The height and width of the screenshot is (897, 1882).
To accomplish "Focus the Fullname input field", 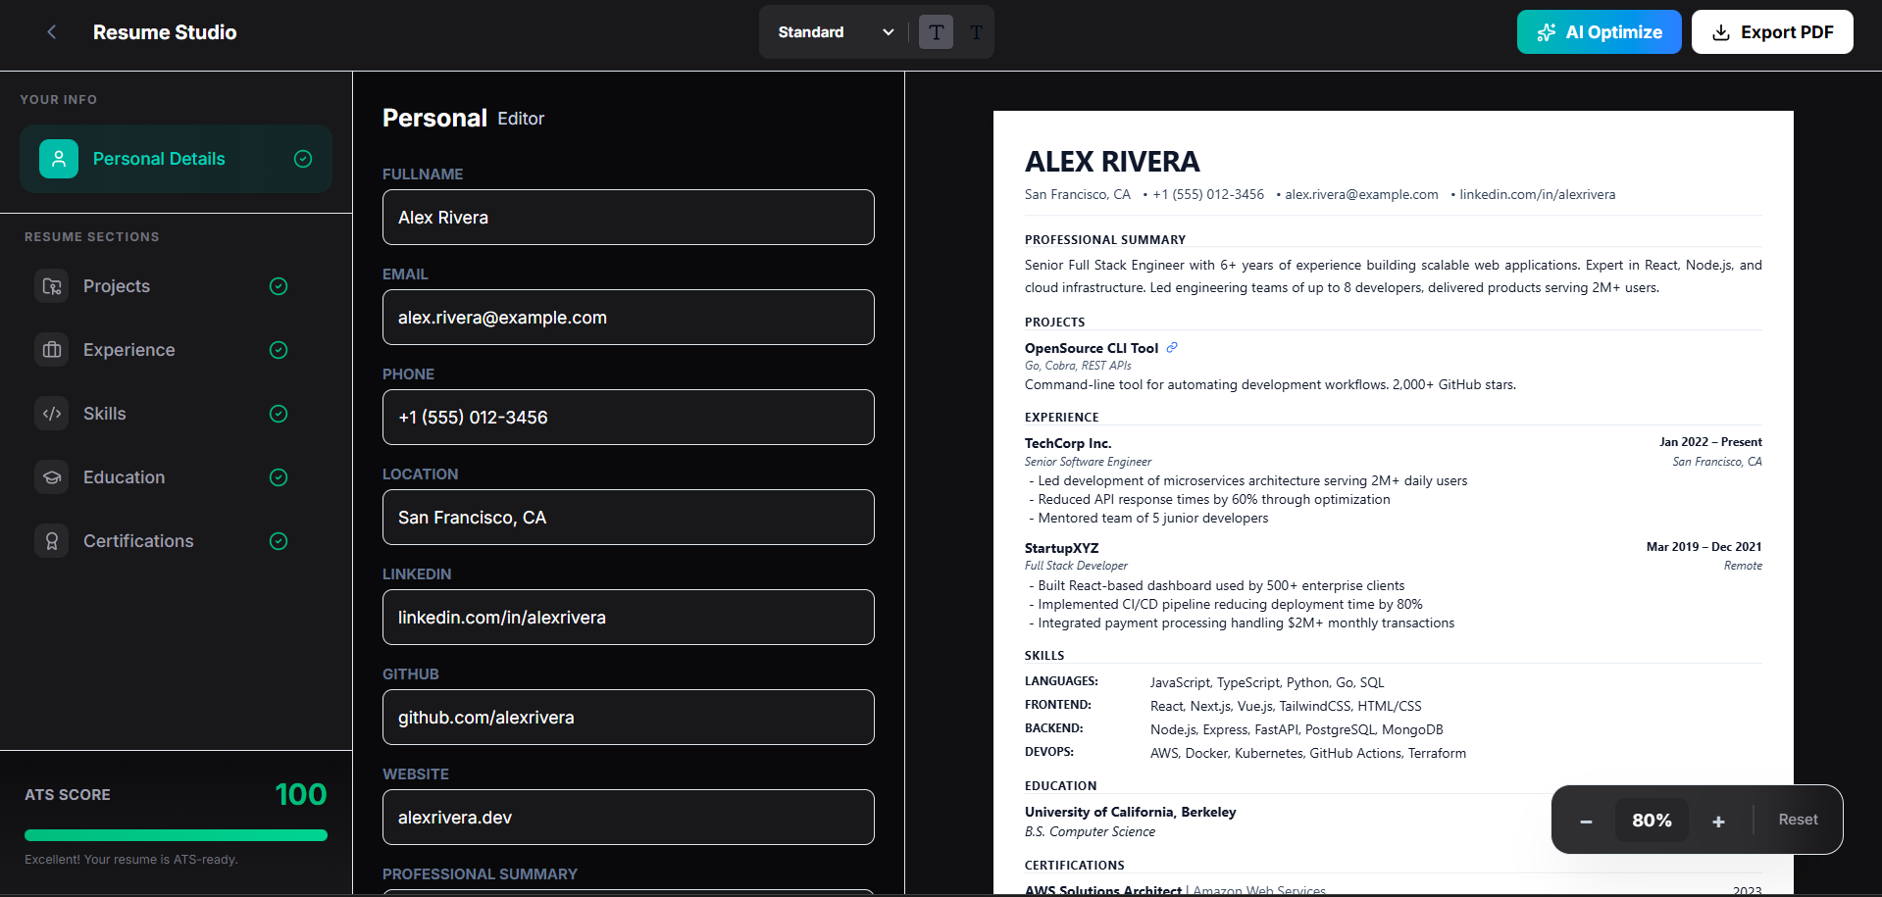I will [x=628, y=218].
